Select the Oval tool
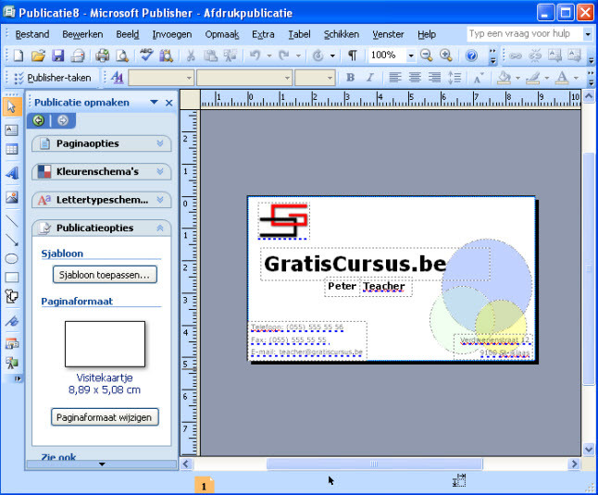598x495 pixels. 12,259
